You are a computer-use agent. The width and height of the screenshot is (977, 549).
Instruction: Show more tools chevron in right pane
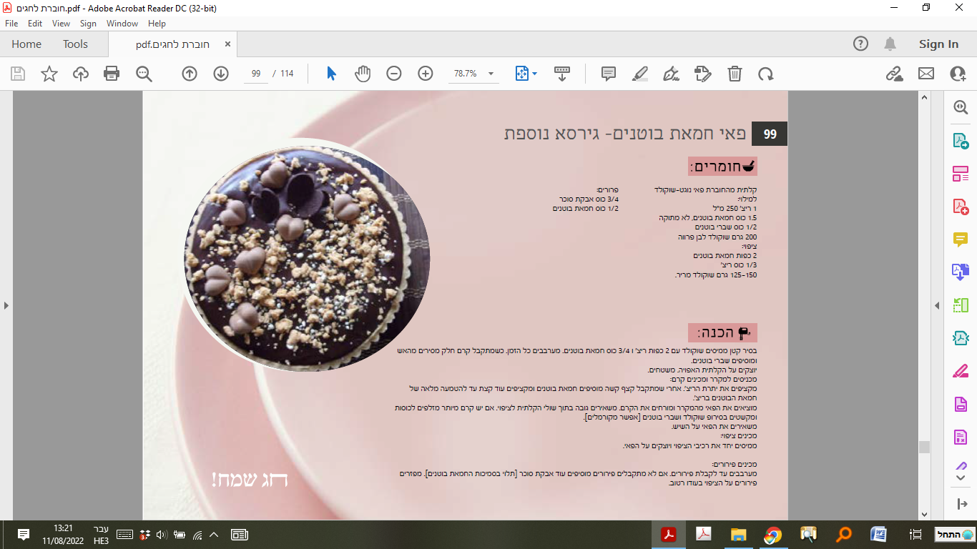pos(961,477)
